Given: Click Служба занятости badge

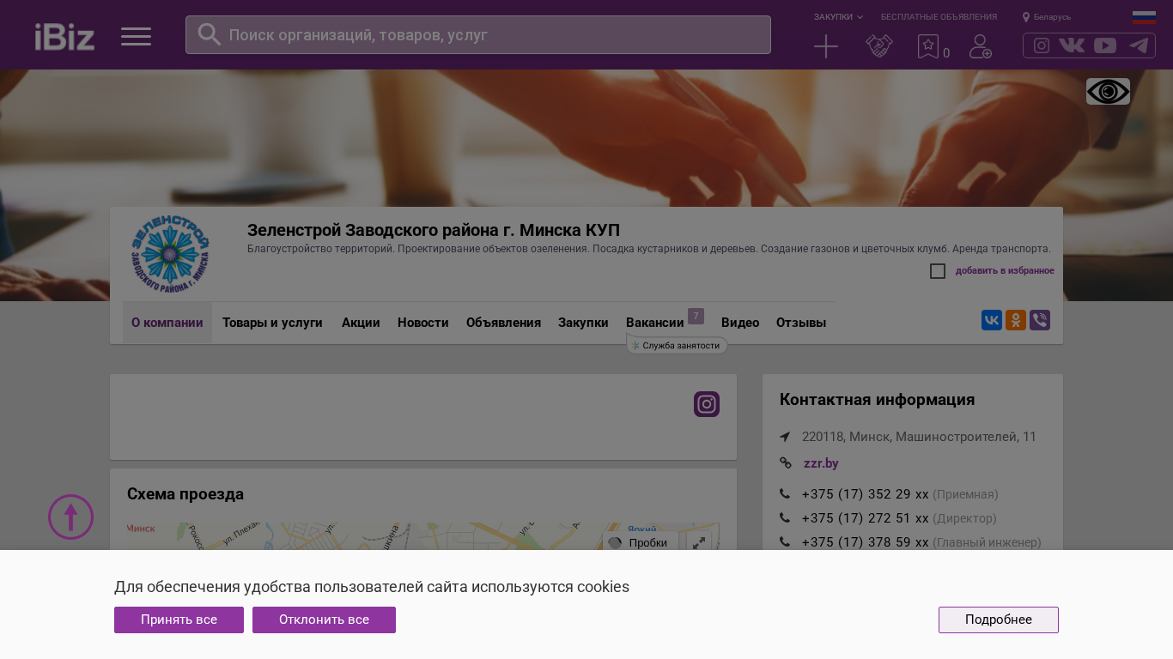Looking at the screenshot, I should pyautogui.click(x=677, y=345).
